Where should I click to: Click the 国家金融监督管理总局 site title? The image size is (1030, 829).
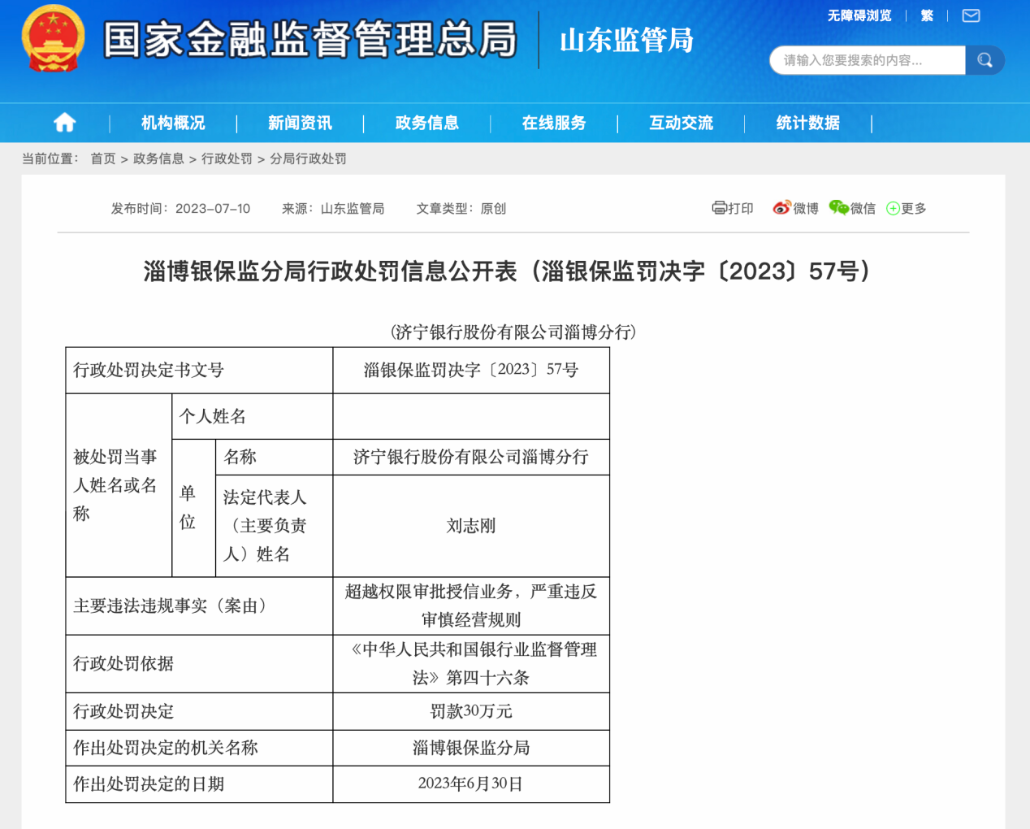pos(310,40)
